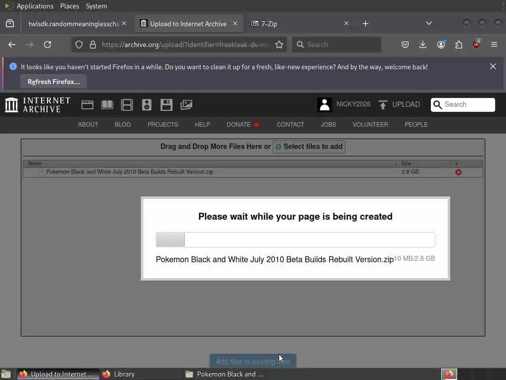
Task: Open the Firefox hamburger menu
Action: pyautogui.click(x=494, y=45)
